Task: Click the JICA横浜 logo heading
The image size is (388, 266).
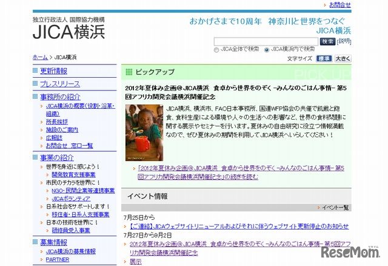Action: pyautogui.click(x=69, y=32)
